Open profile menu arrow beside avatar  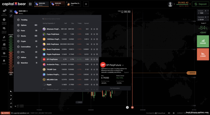pyautogui.click(x=174, y=4)
